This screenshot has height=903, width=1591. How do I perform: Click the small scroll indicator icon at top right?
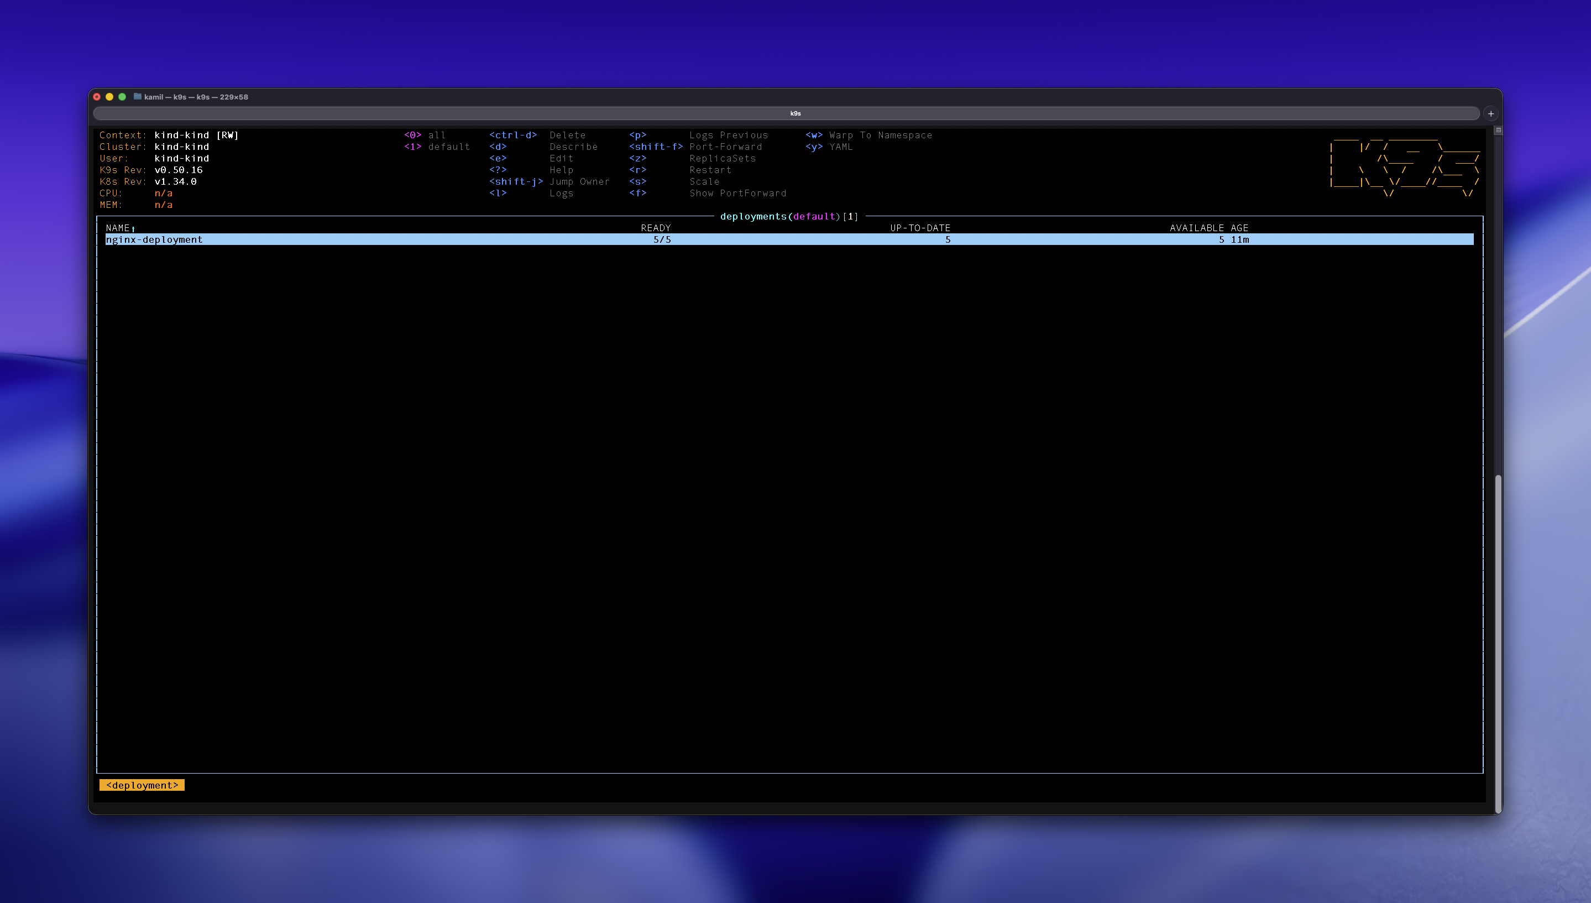(x=1498, y=131)
